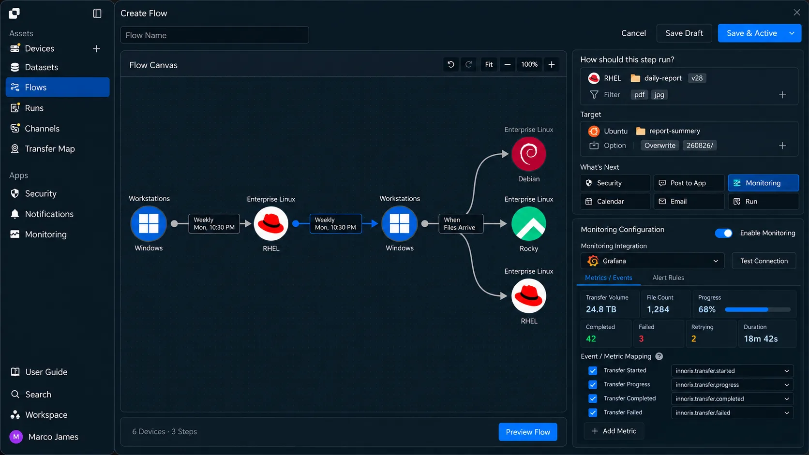Select the When Files Arrive trigger

pos(461,224)
